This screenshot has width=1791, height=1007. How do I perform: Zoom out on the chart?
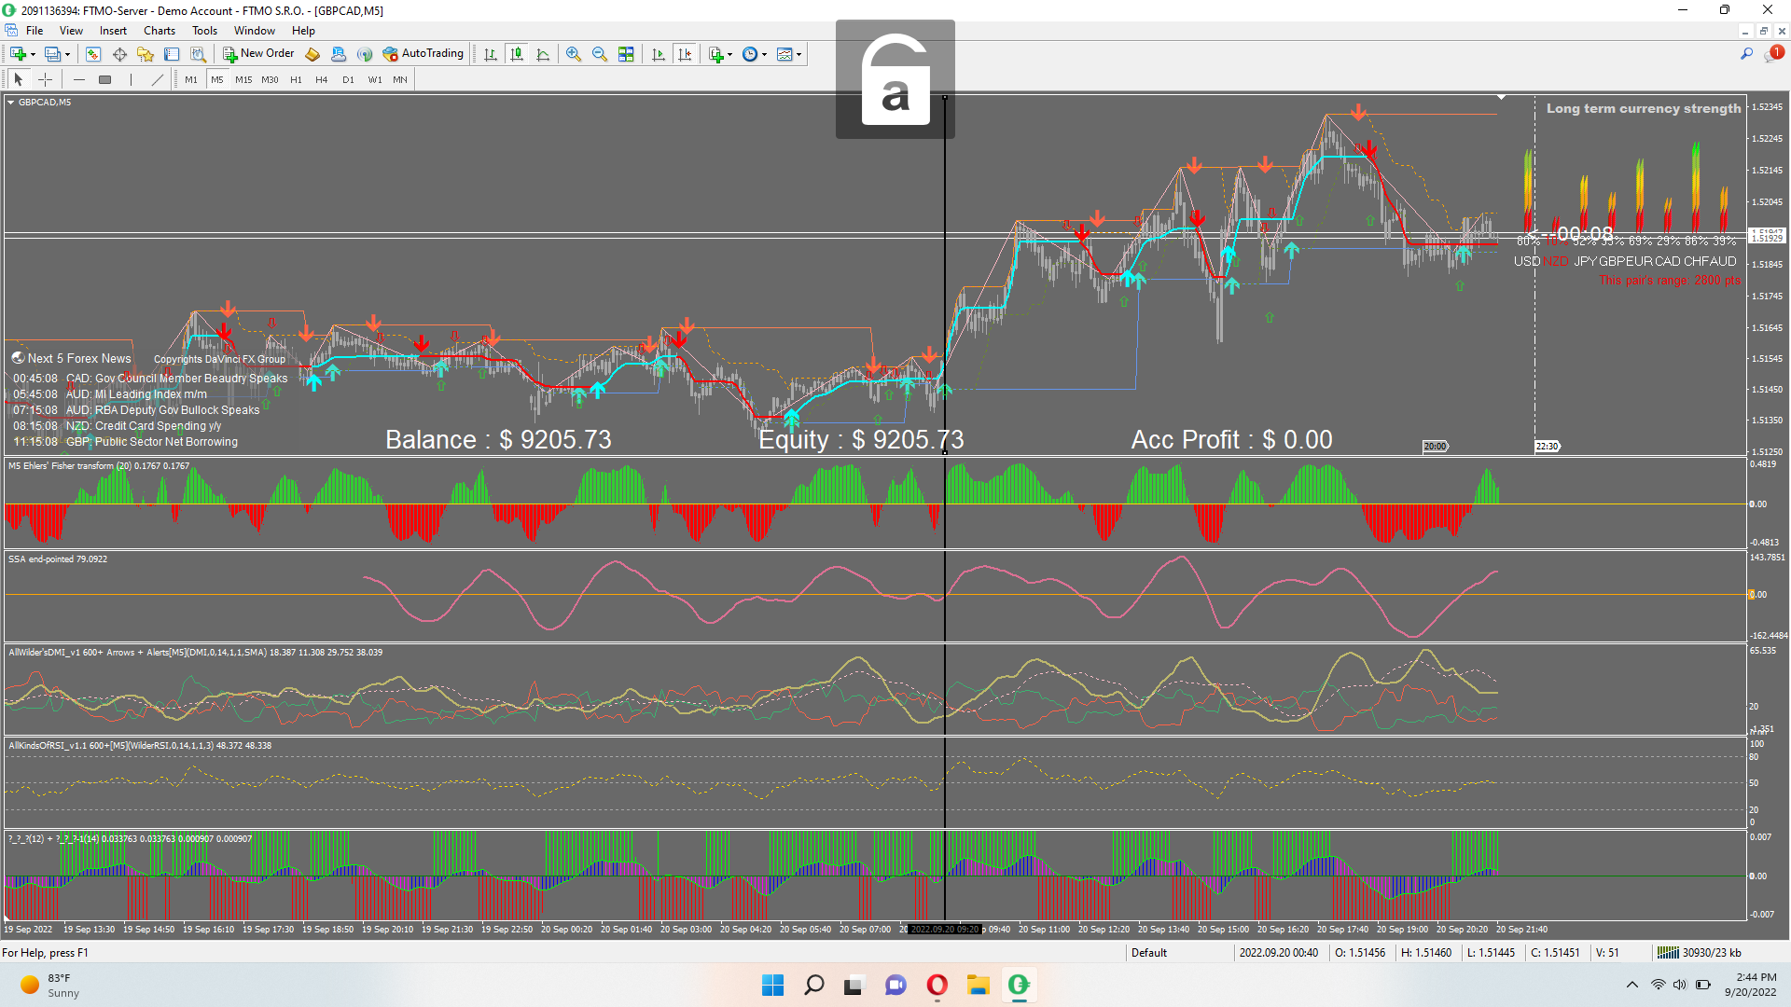tap(600, 54)
